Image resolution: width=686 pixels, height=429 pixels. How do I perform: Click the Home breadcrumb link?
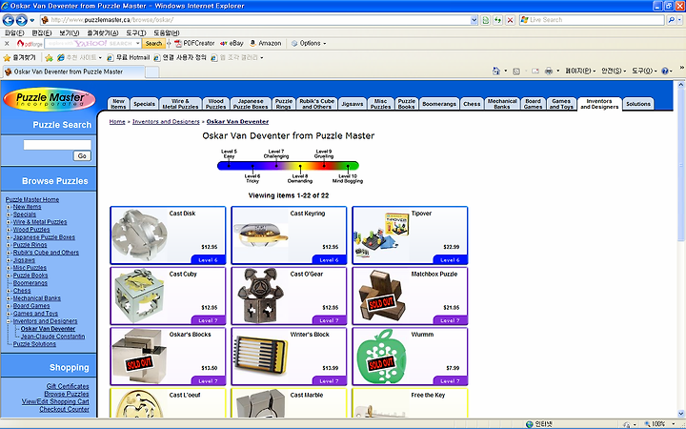117,122
